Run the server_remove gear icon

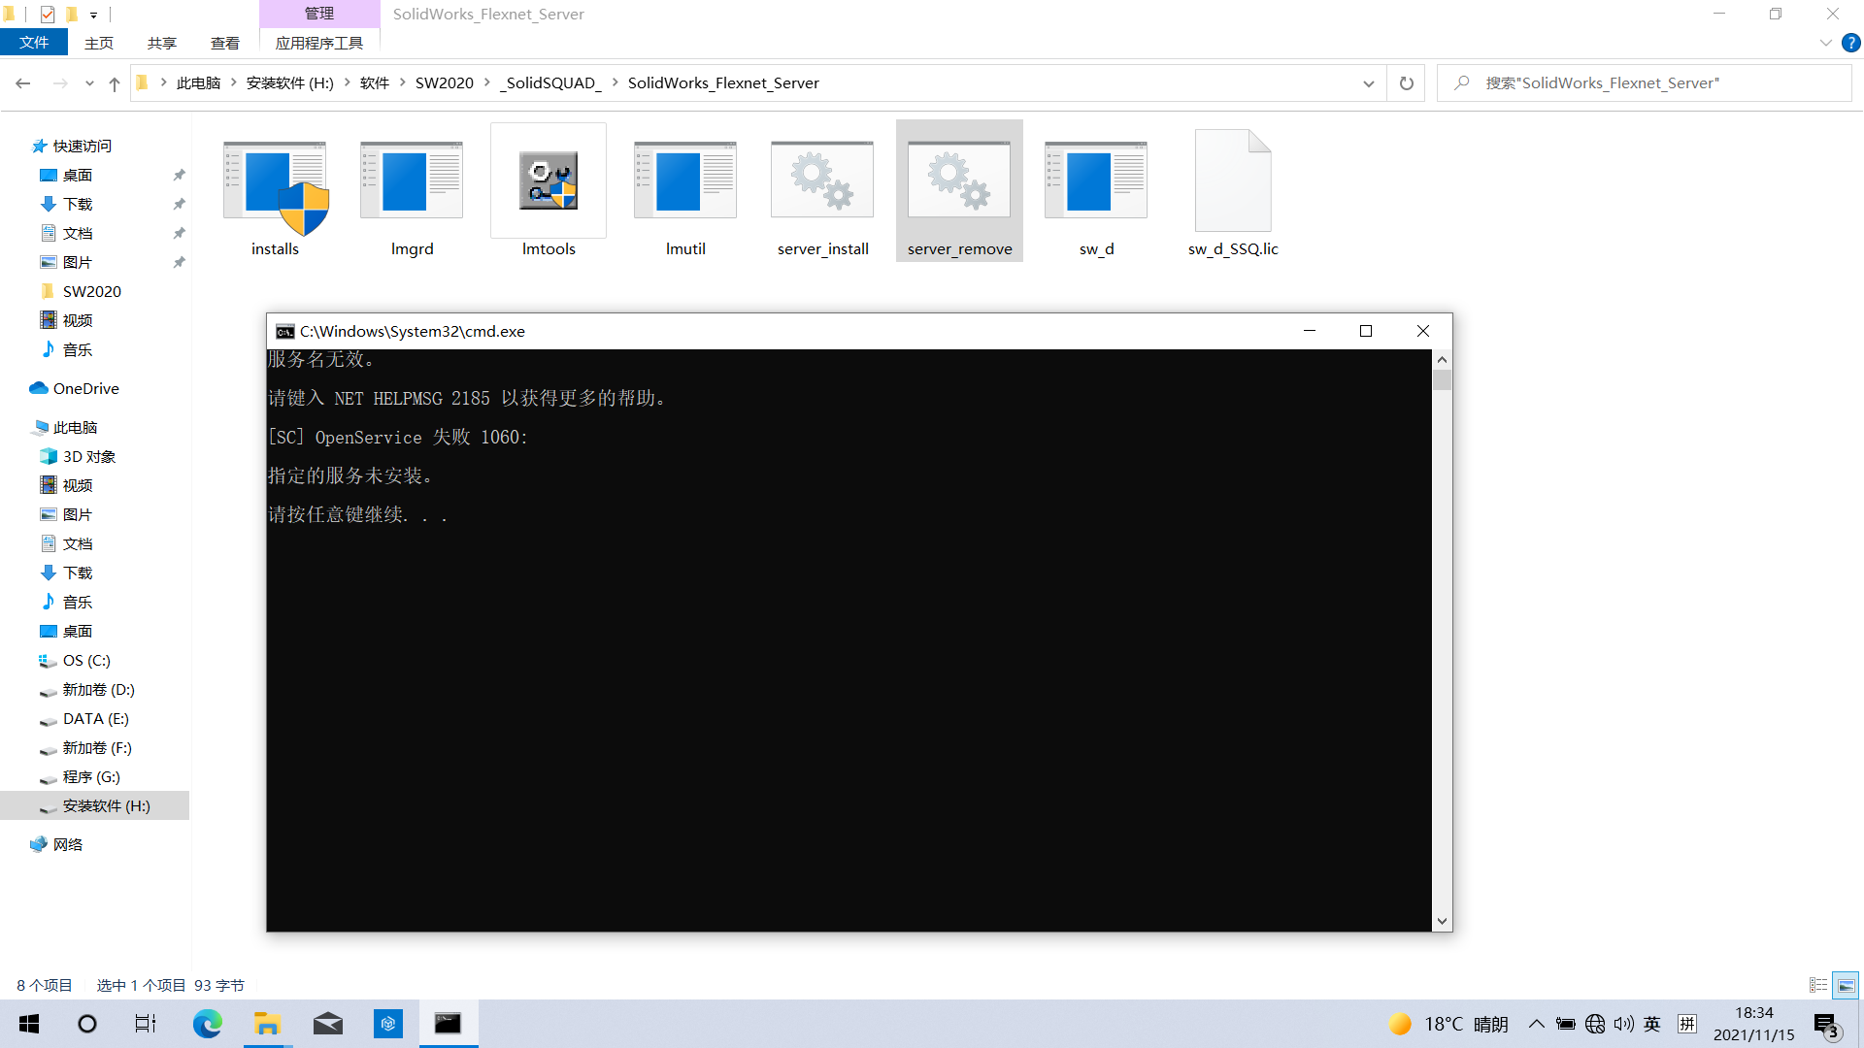click(x=958, y=190)
